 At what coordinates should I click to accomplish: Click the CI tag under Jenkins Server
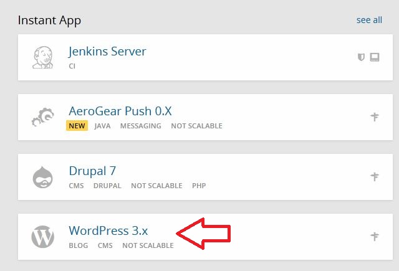coord(72,66)
